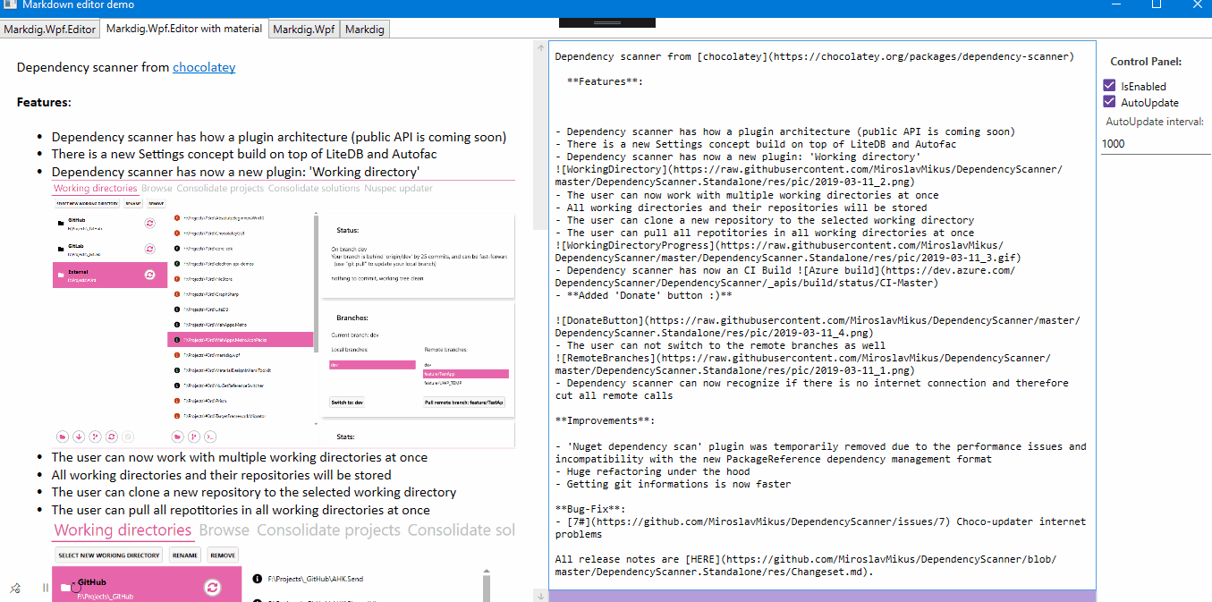Click the purple bar under the editor
The width and height of the screenshot is (1212, 602).
pyautogui.click(x=822, y=596)
